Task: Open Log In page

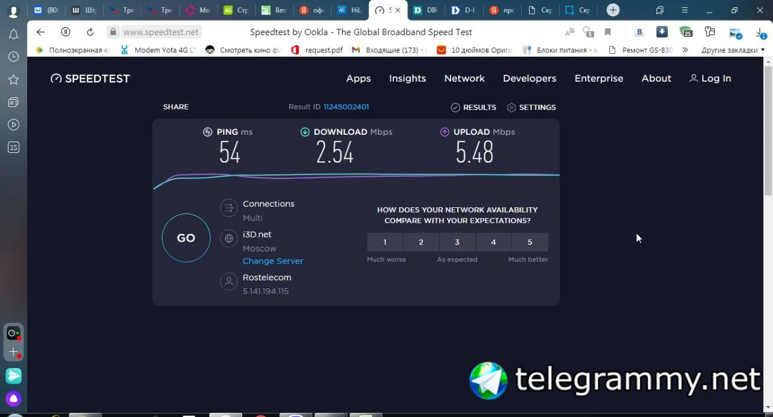Action: click(710, 79)
